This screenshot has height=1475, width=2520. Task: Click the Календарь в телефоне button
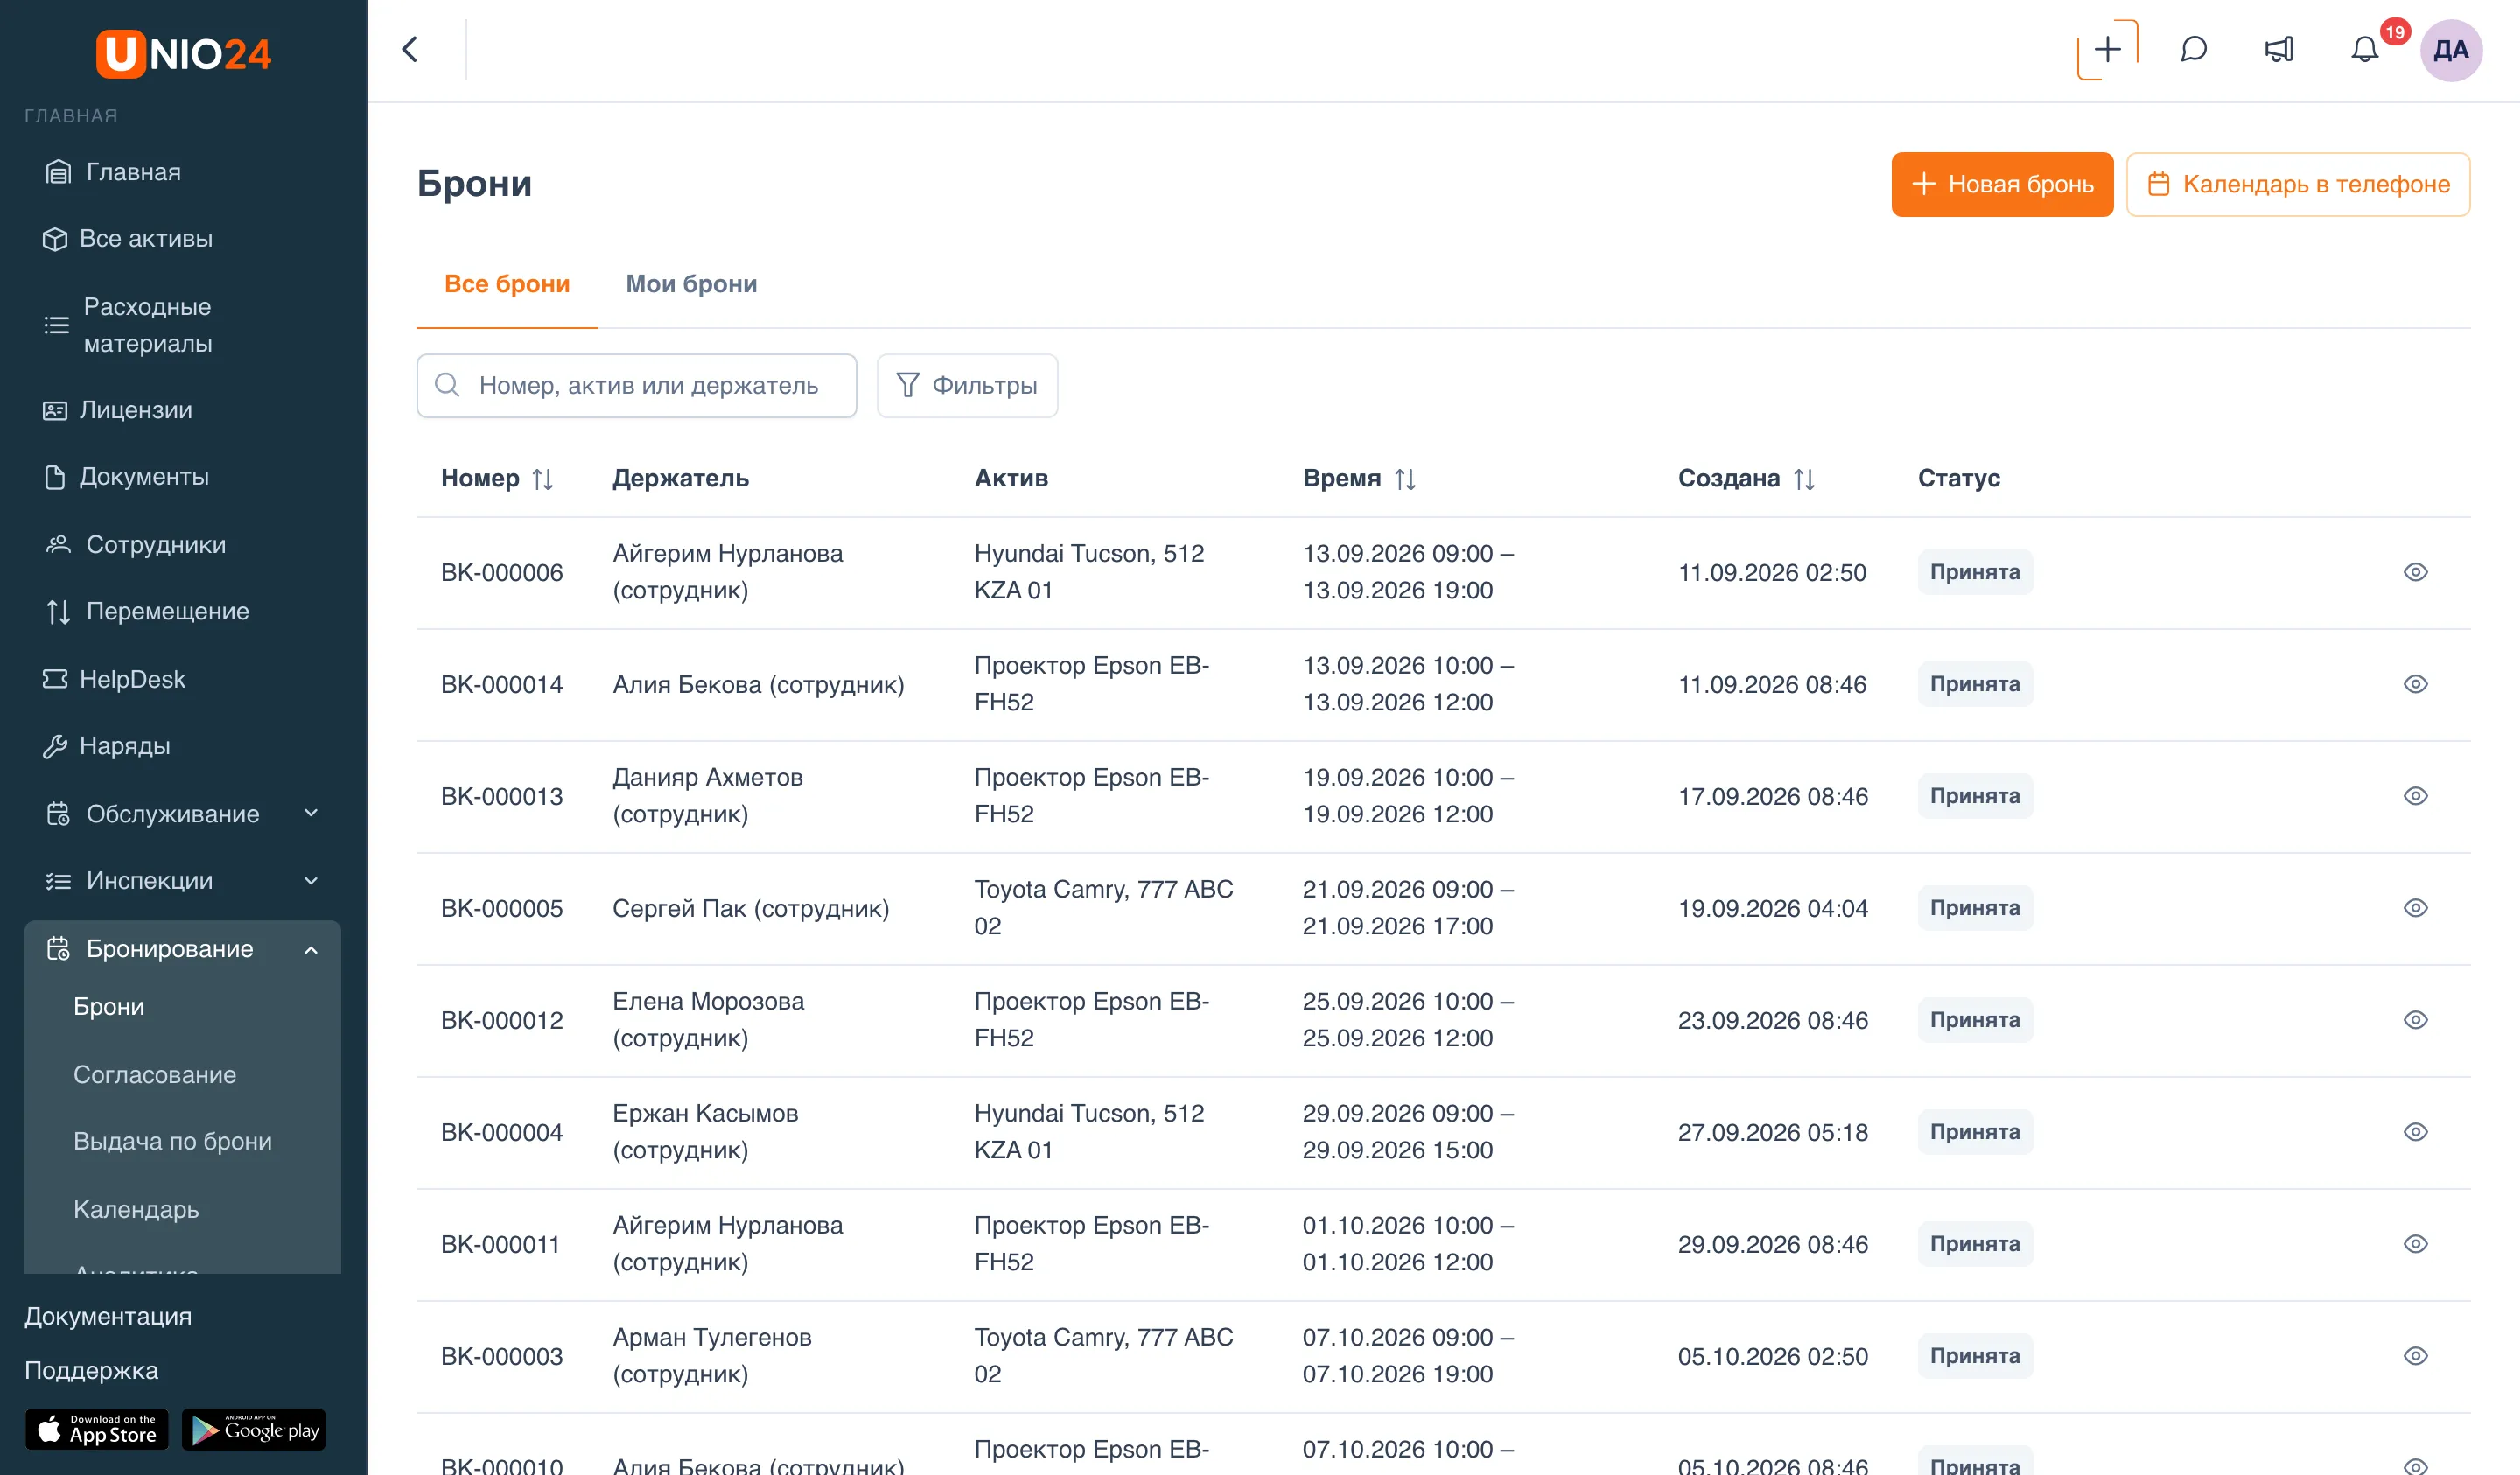[x=2298, y=184]
